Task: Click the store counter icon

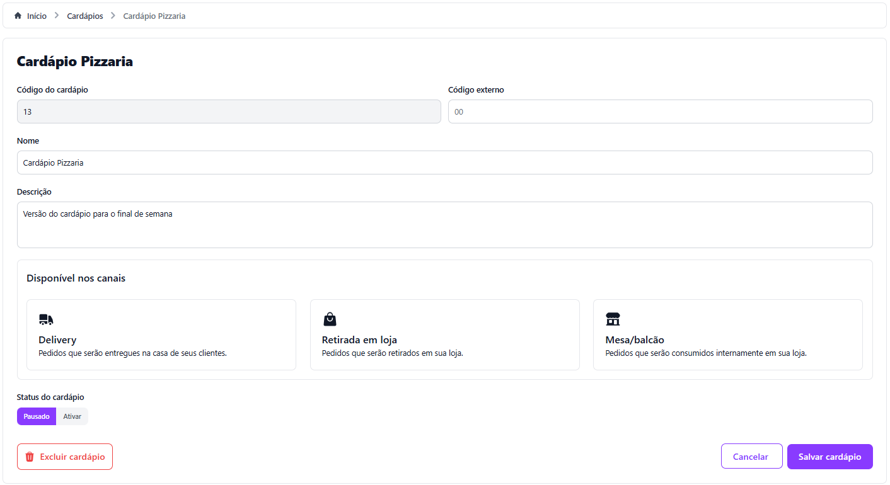Action: tap(613, 319)
